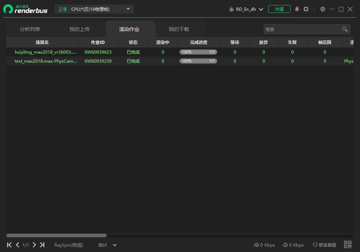Go to the previous page
This screenshot has width=360, height=252.
pyautogui.click(x=17, y=245)
